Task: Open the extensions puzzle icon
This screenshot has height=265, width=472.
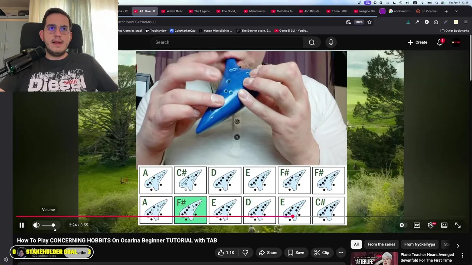Action: click(436, 22)
